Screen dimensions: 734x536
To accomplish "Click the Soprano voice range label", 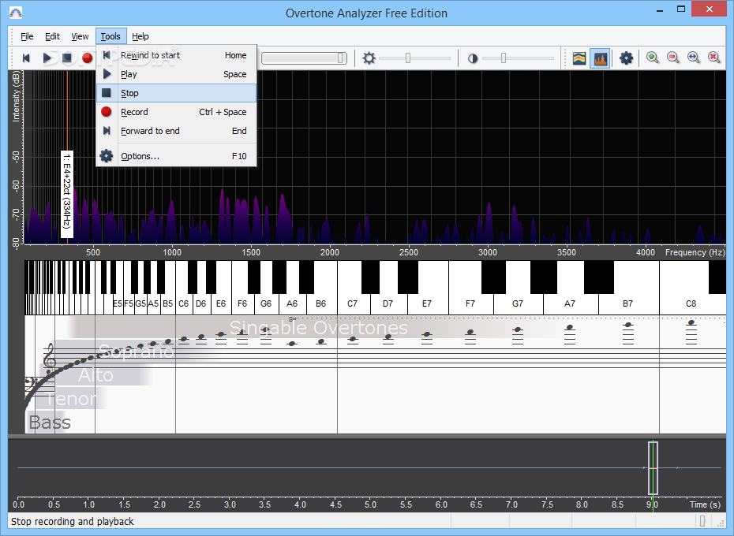I will pyautogui.click(x=137, y=351).
